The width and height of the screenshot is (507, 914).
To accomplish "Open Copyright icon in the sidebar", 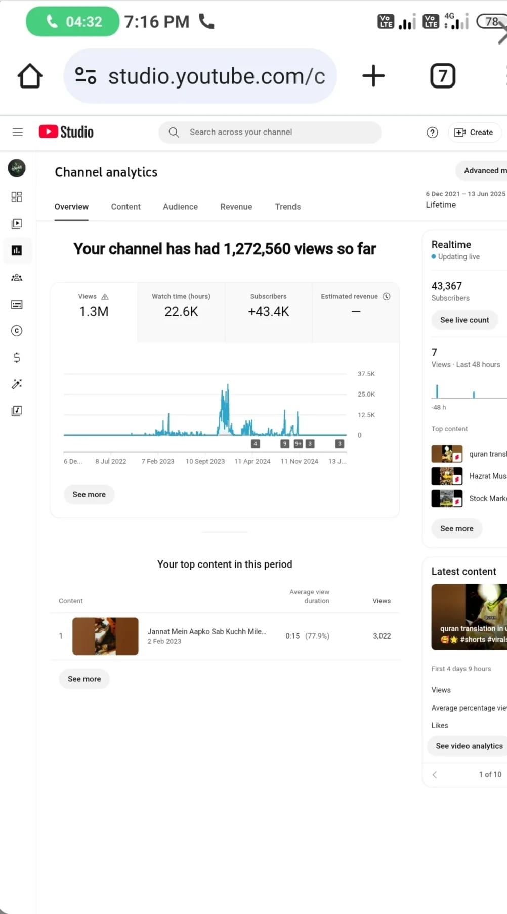I will (17, 331).
